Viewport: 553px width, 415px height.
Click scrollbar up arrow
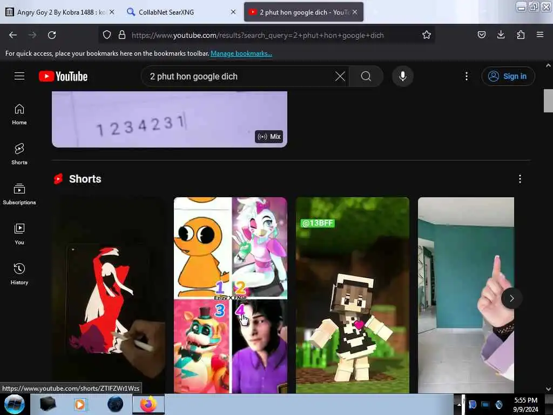coord(548,65)
